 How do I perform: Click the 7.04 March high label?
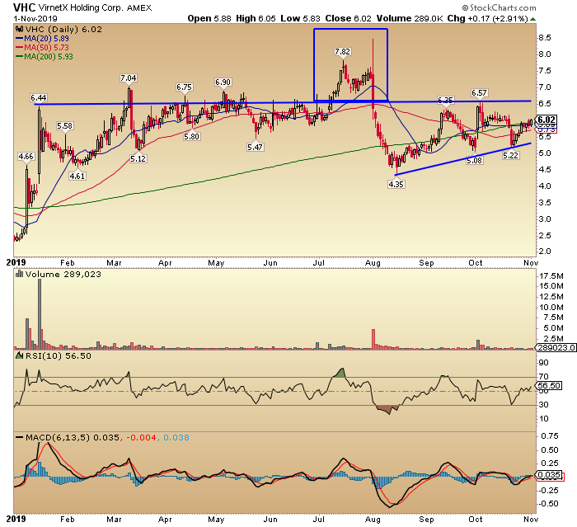pos(128,78)
